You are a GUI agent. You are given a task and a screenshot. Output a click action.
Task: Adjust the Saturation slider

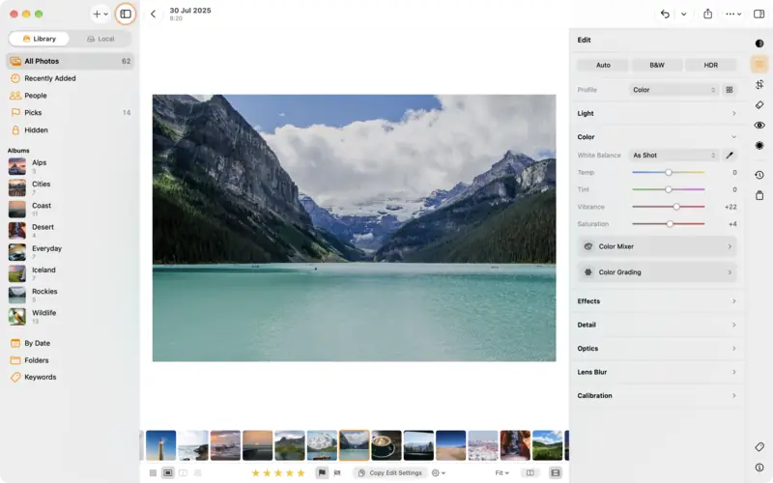[670, 224]
